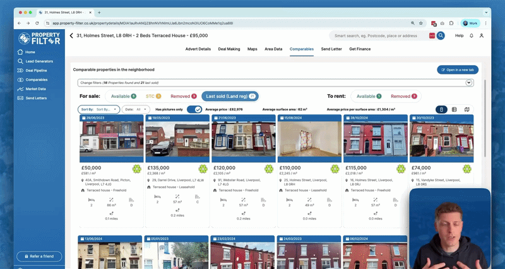Click the £115,000 price text
The image size is (505, 269).
356,168
